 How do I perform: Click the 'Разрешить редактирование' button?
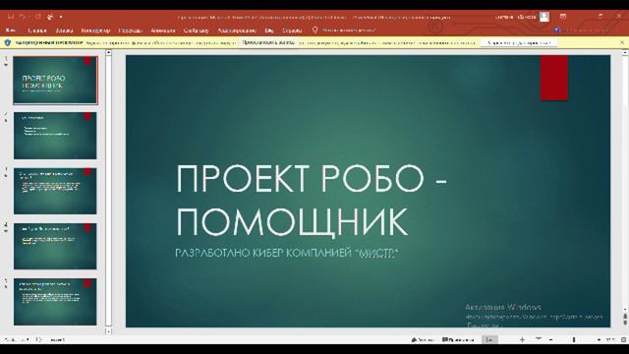pos(519,42)
